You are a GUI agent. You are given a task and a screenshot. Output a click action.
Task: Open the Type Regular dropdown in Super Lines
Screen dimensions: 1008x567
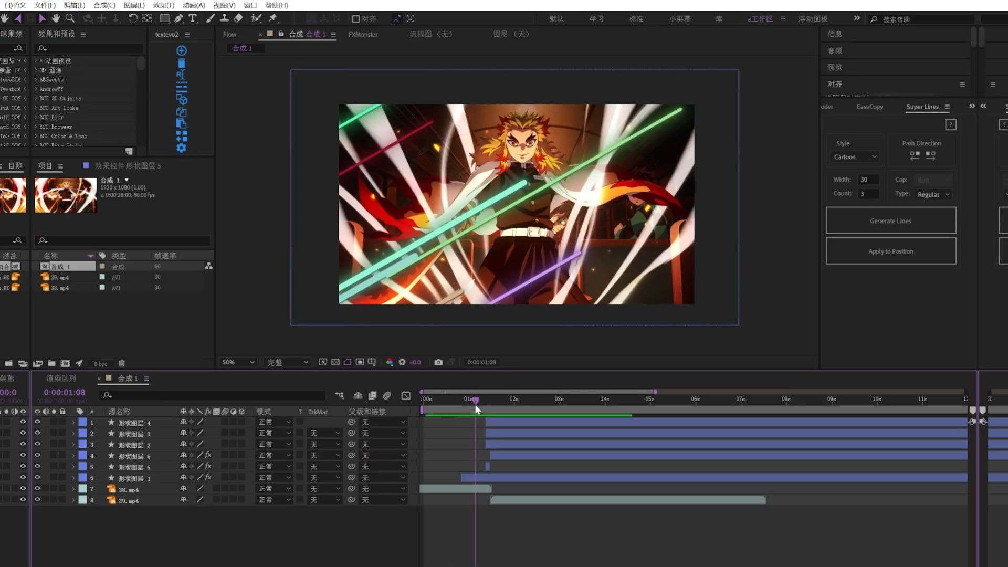(933, 195)
